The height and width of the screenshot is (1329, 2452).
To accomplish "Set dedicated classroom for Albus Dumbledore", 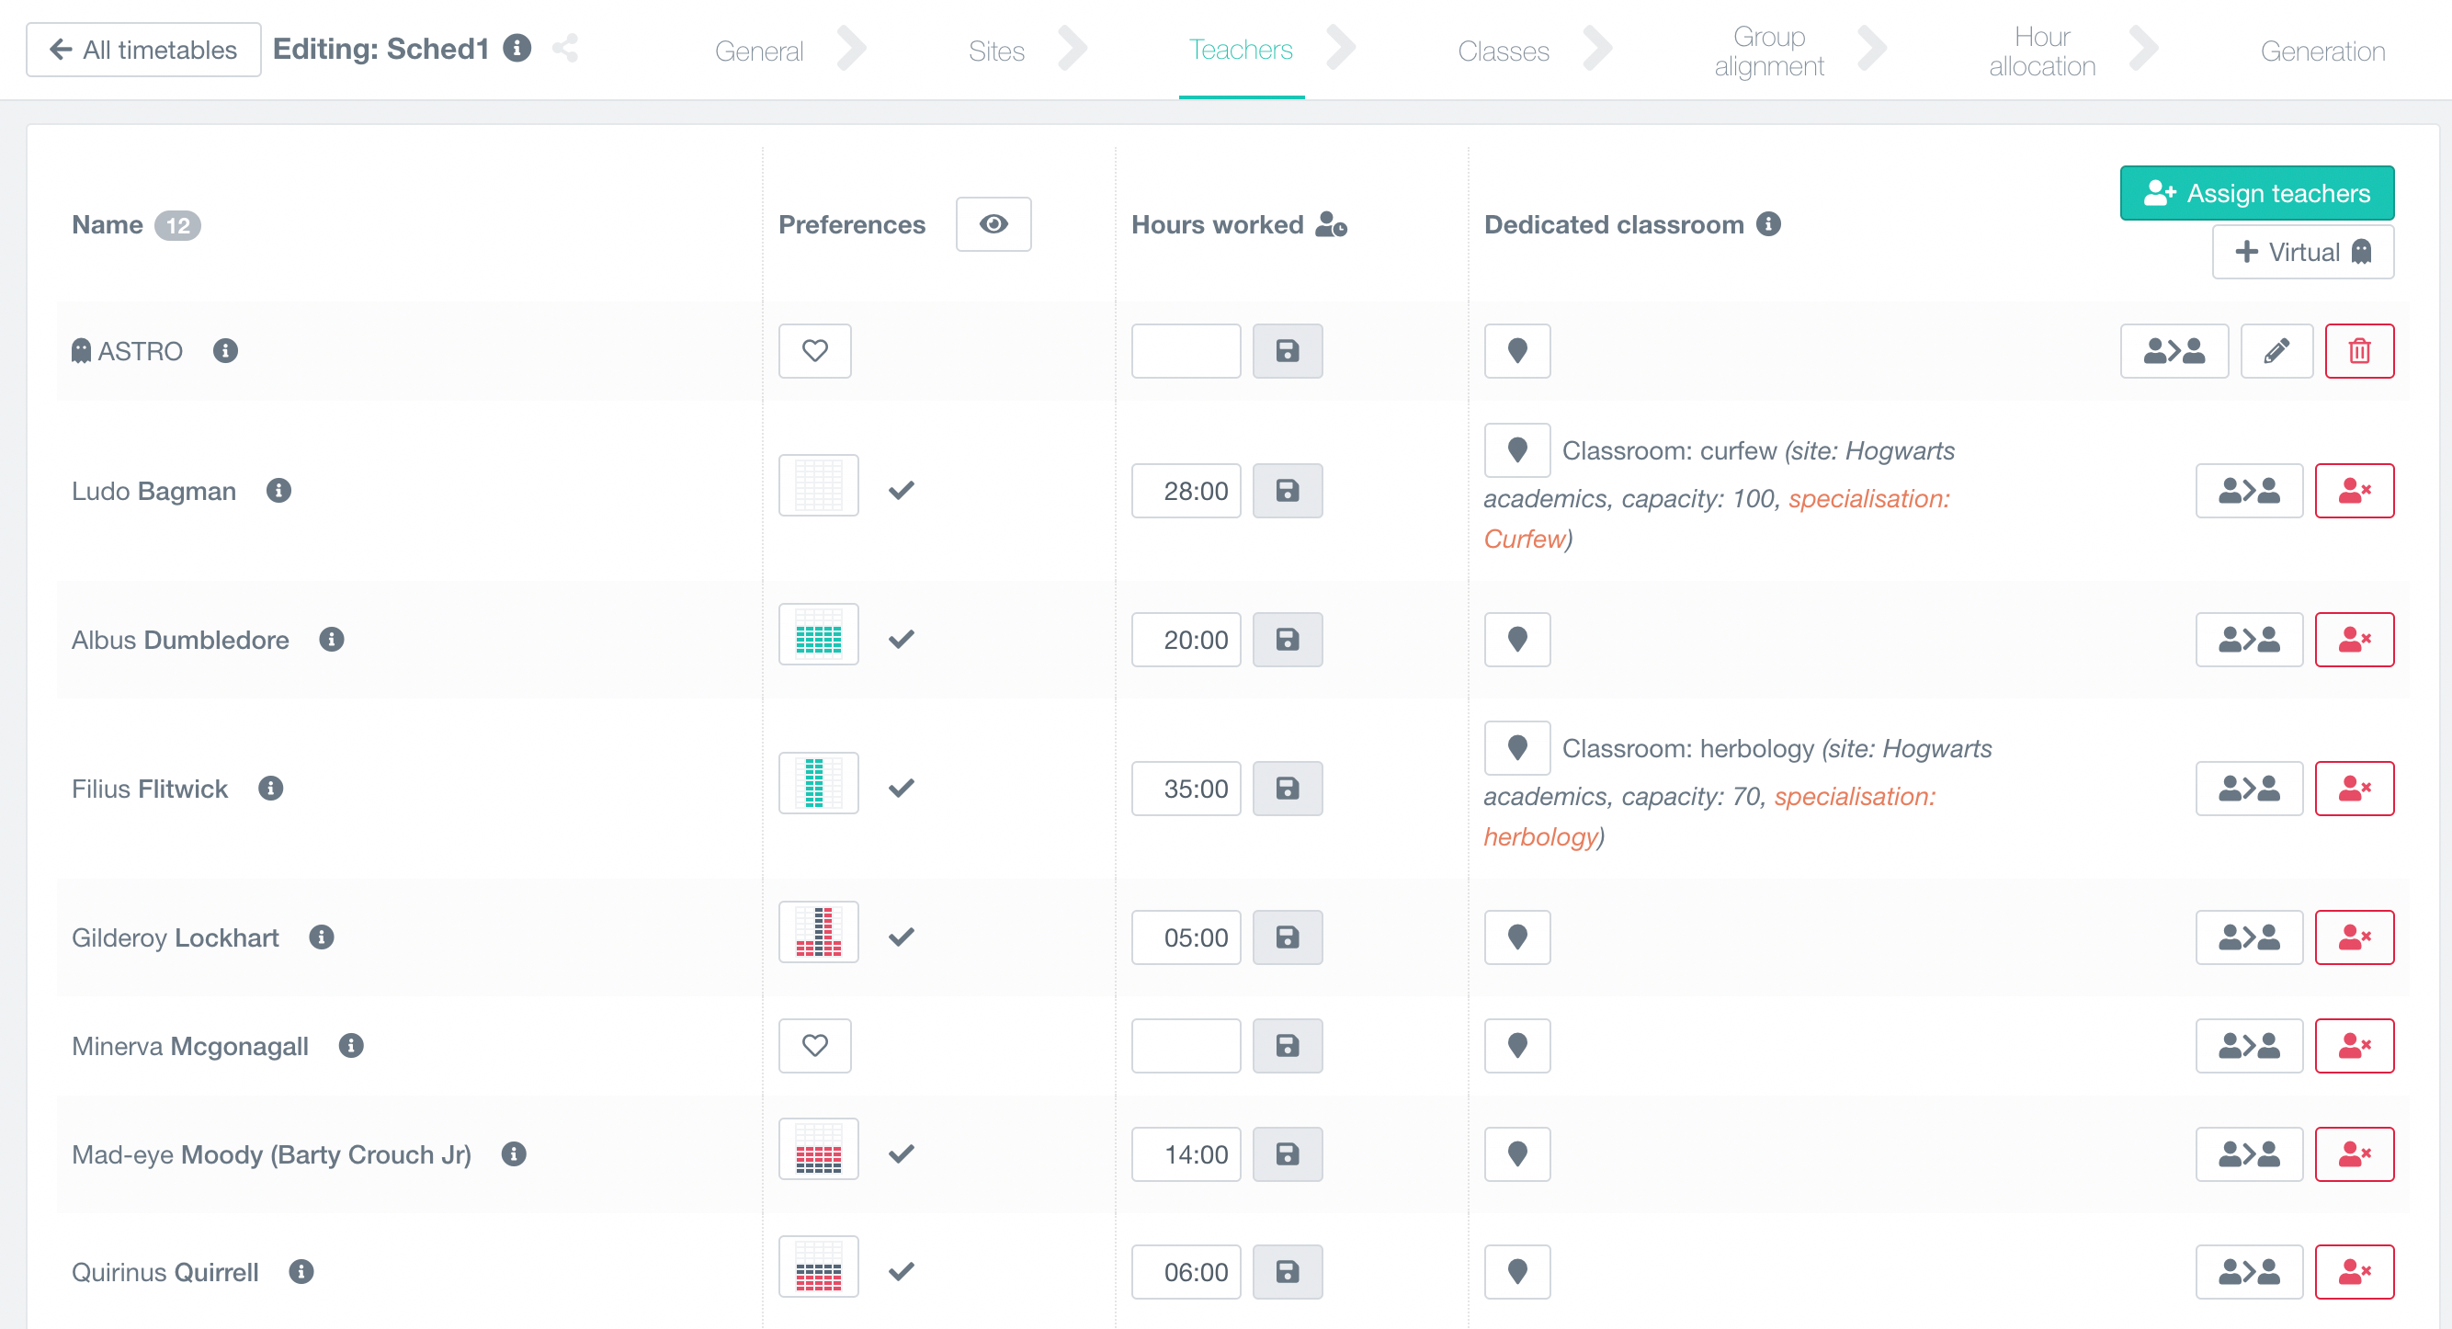I will [x=1516, y=639].
